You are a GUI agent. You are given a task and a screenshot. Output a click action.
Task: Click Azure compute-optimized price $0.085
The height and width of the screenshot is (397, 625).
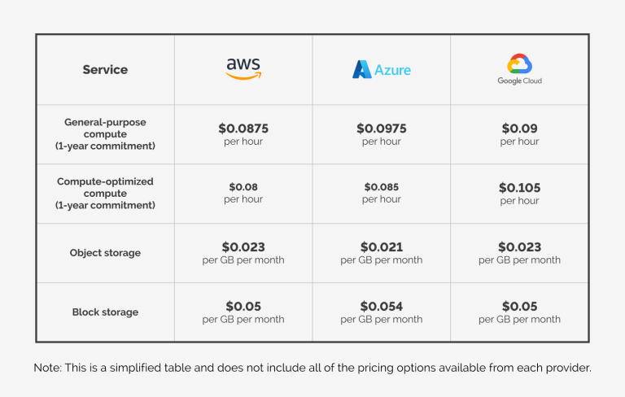click(x=381, y=187)
